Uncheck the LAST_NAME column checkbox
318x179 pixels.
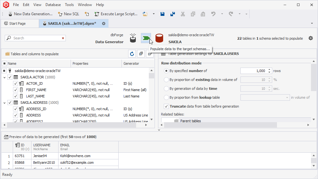pos(16,96)
